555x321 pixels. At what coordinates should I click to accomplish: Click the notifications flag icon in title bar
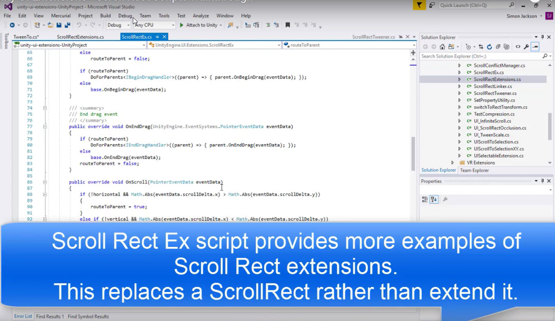(419, 5)
